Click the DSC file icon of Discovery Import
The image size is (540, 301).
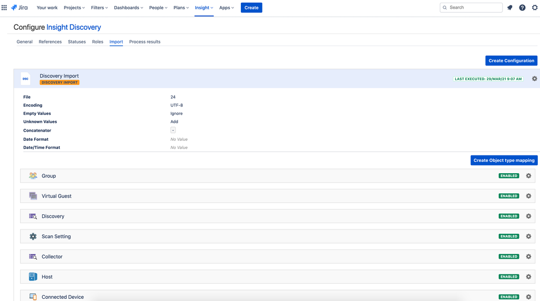(25, 78)
